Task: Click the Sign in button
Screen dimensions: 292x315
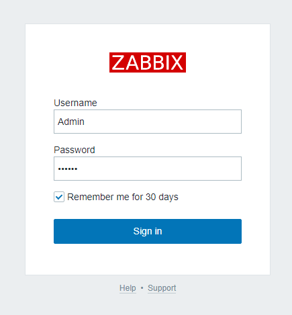Action: (x=148, y=231)
